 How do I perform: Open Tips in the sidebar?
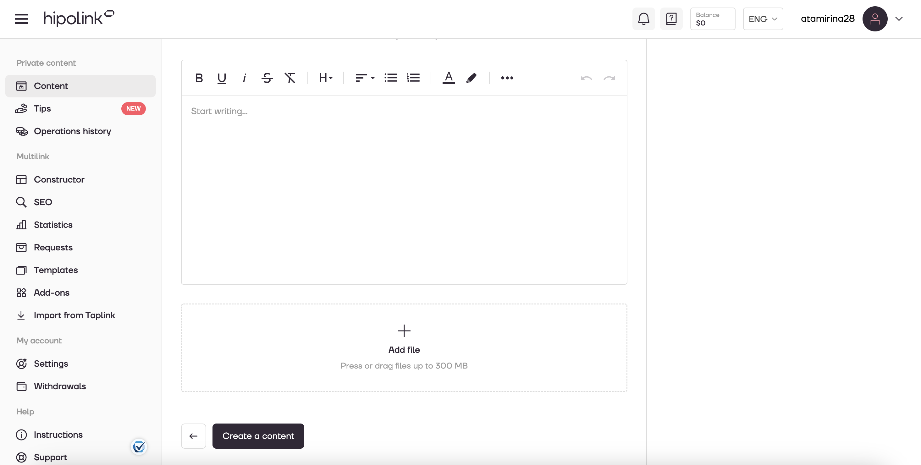(80, 108)
